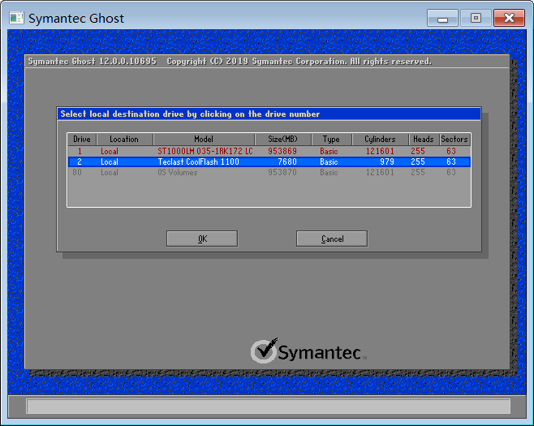This screenshot has width=534, height=426.
Task: Select drive number 1 in the list
Action: coord(80,151)
